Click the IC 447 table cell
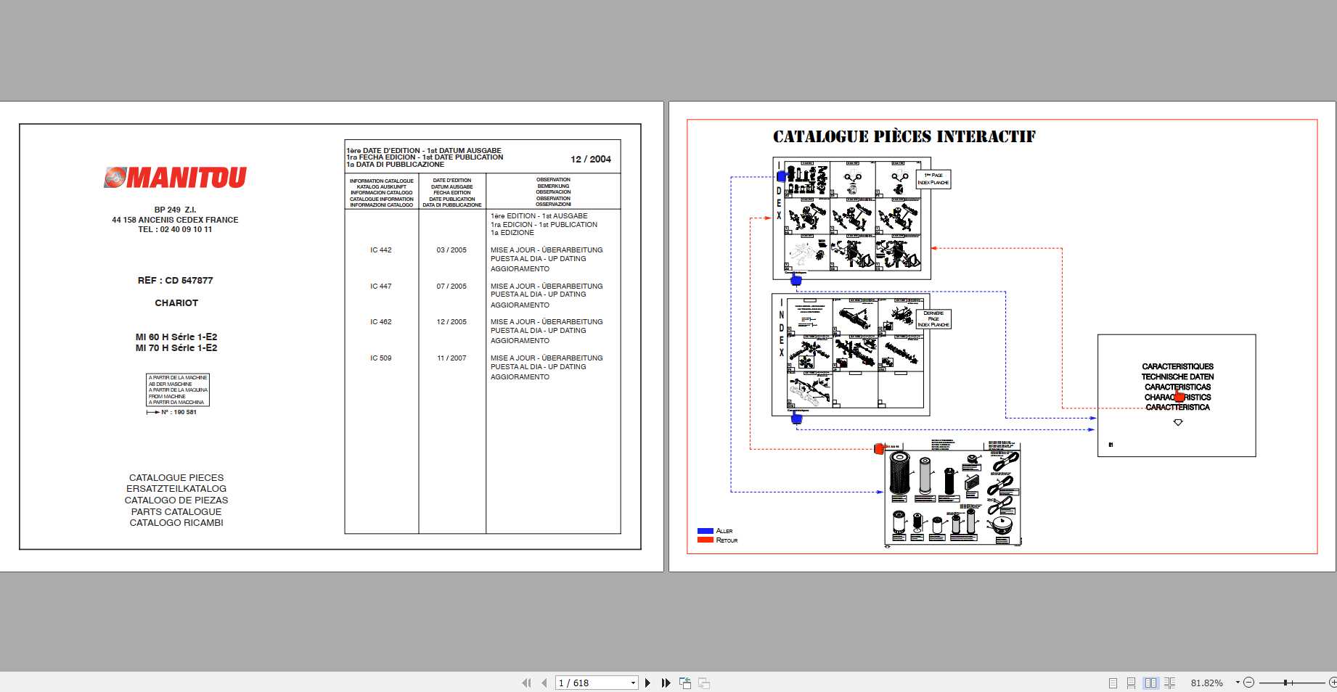The width and height of the screenshot is (1337, 692). pyautogui.click(x=381, y=287)
